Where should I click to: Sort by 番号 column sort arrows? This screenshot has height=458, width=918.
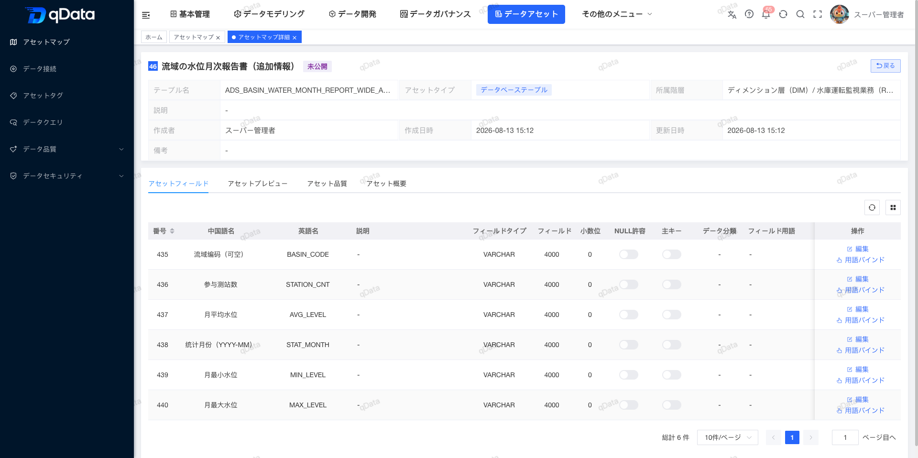(172, 231)
